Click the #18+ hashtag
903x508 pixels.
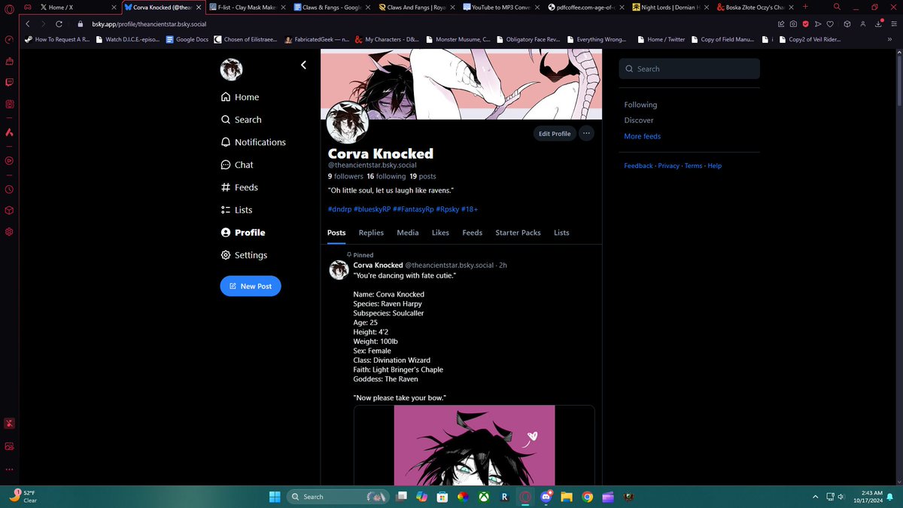(x=470, y=209)
